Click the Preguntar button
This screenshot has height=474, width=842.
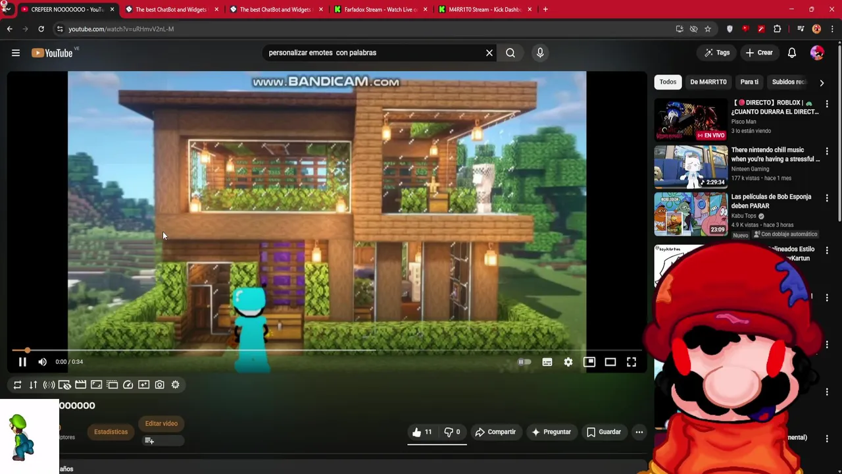[x=551, y=433]
